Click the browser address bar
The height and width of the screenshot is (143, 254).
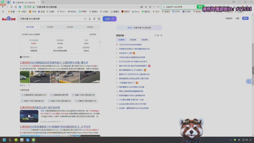click(88, 7)
